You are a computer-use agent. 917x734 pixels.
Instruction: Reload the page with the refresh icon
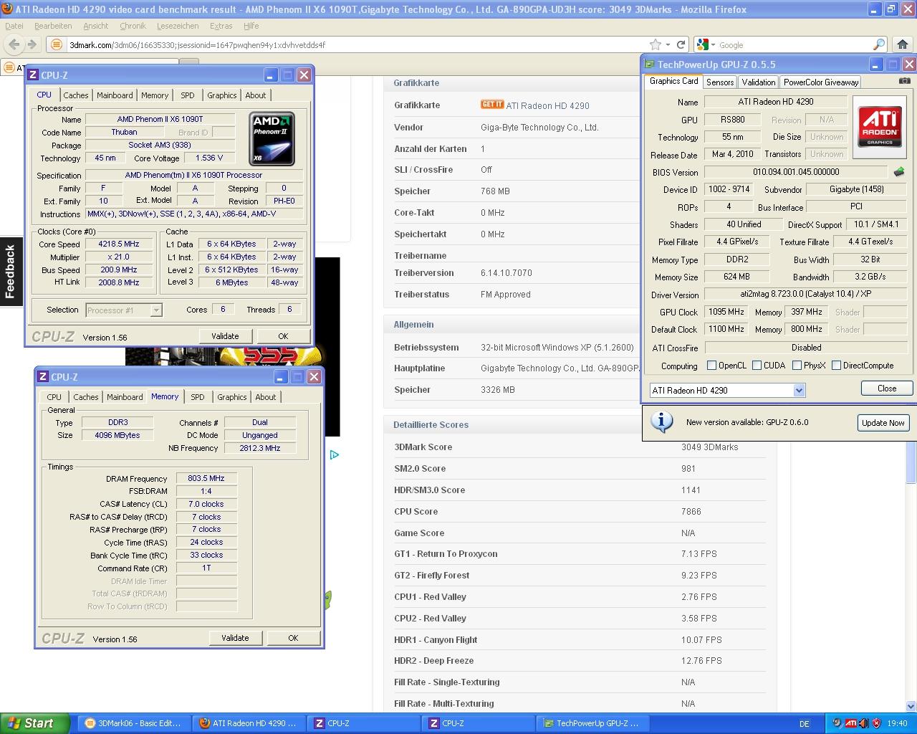681,44
